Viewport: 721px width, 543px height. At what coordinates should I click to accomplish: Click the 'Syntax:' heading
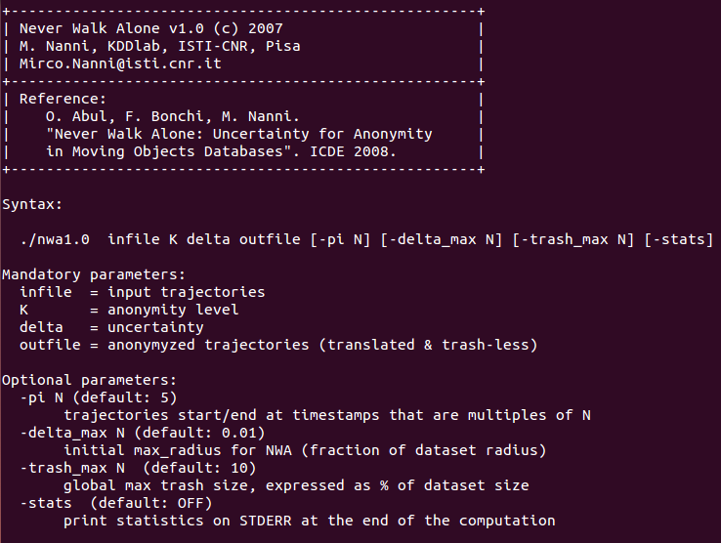pos(32,205)
